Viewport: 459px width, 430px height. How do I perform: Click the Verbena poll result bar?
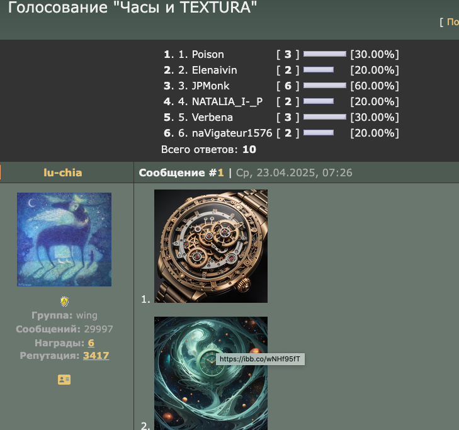(325, 117)
